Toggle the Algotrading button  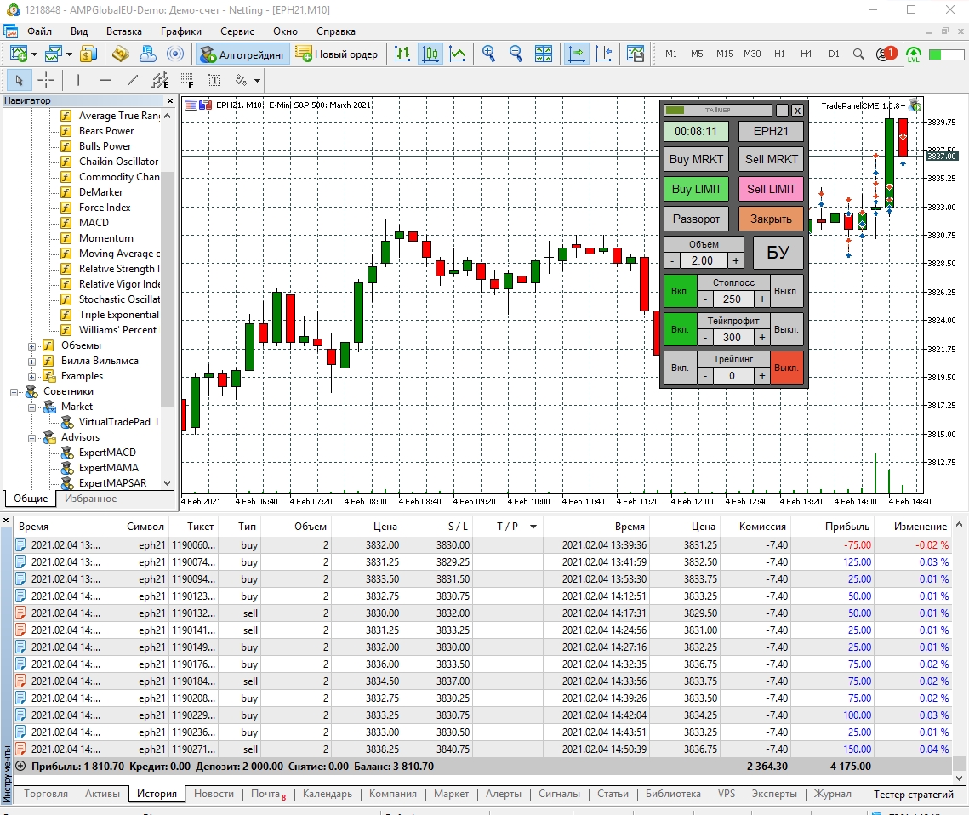(x=242, y=54)
